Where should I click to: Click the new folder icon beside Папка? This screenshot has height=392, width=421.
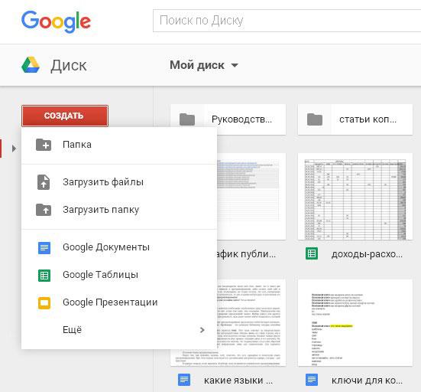[44, 145]
